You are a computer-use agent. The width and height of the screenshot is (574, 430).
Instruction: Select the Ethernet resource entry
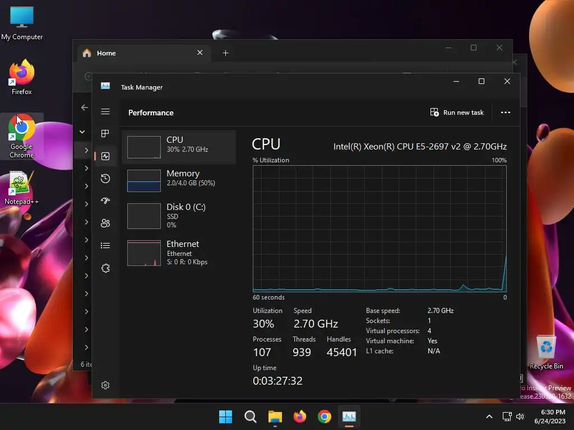(179, 253)
